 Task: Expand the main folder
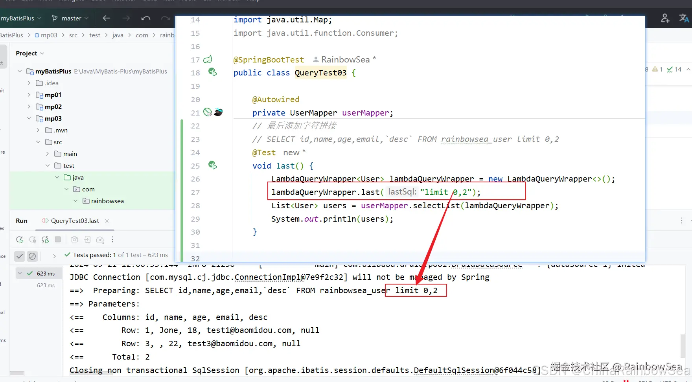click(48, 154)
